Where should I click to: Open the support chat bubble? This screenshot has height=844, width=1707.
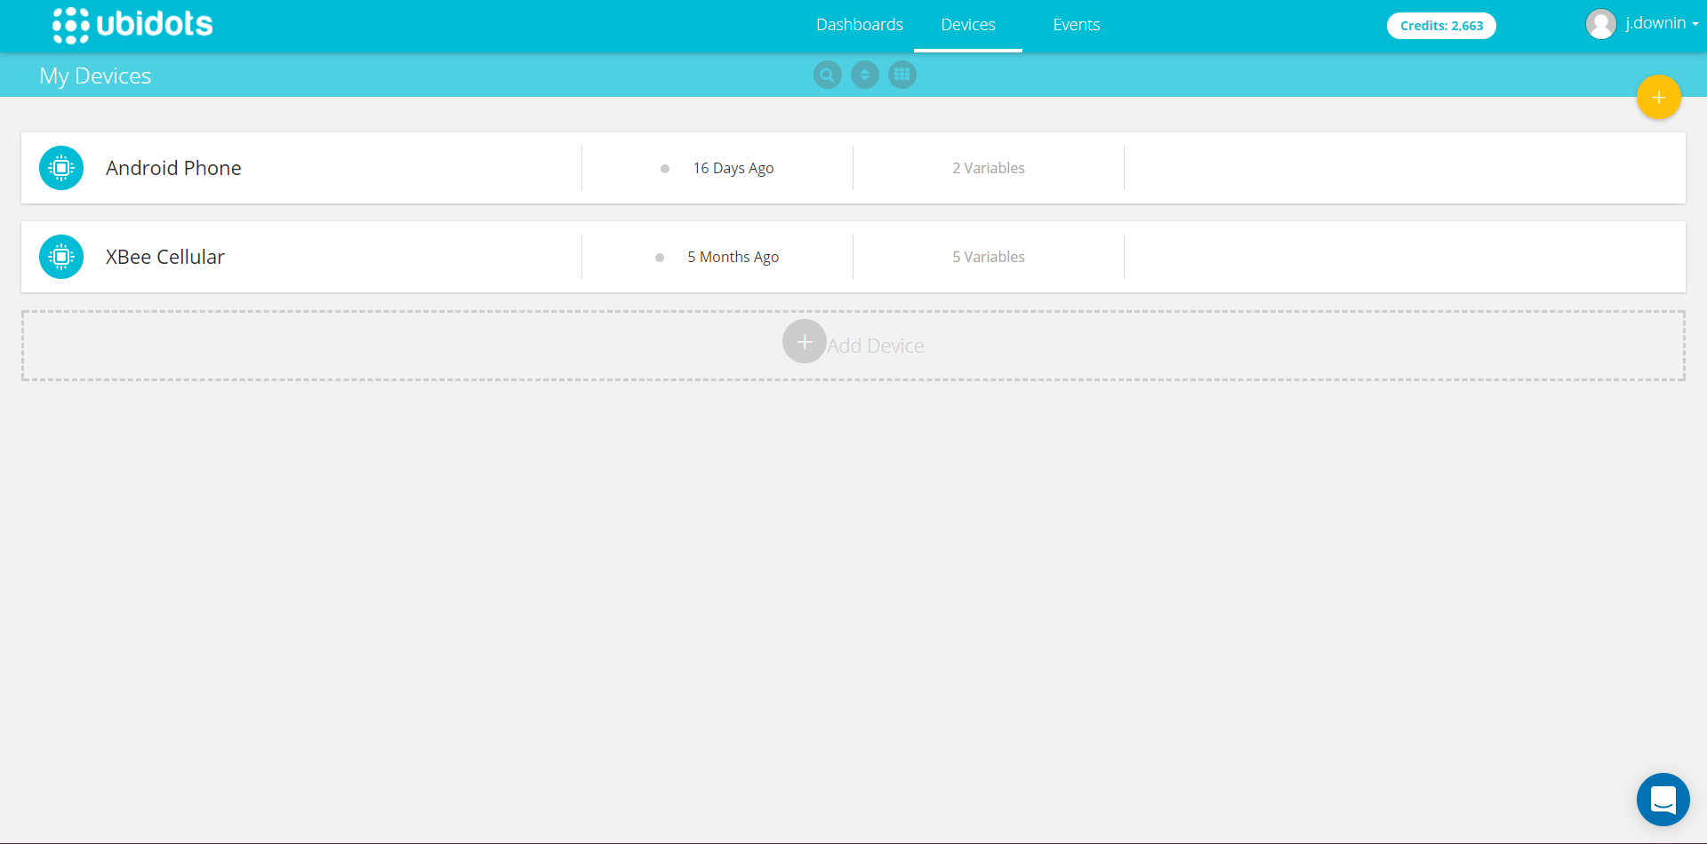pyautogui.click(x=1663, y=799)
